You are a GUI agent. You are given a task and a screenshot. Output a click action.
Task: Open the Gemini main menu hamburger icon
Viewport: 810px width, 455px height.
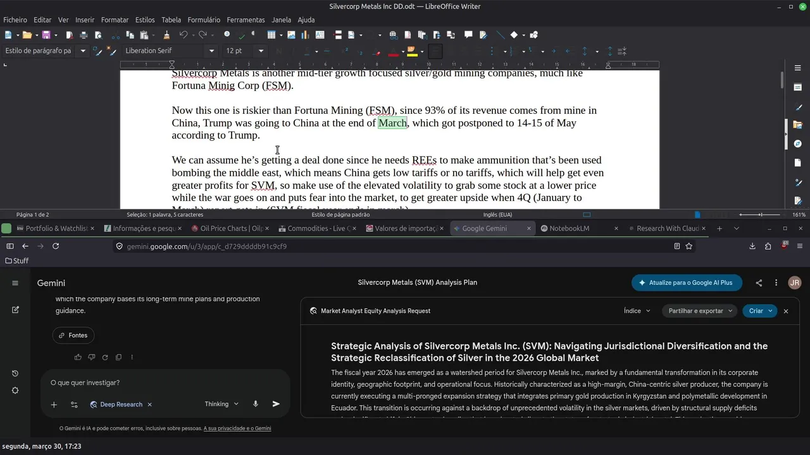point(15,283)
